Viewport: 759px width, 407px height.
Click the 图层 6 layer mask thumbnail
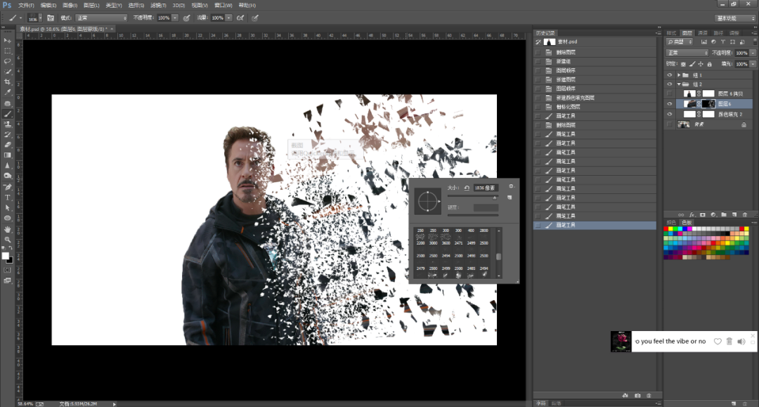tap(708, 103)
